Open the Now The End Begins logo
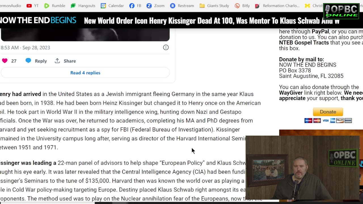This screenshot has height=204, width=363. 38,20
